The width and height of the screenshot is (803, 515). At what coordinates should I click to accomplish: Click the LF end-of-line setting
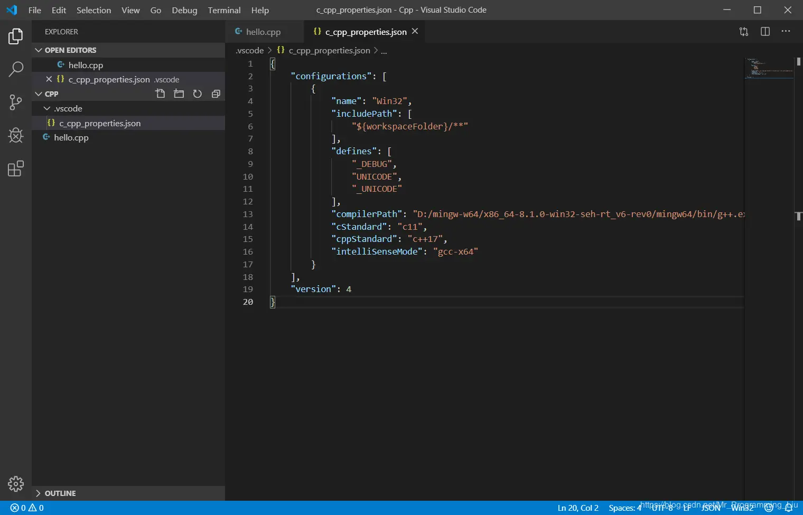[687, 508]
